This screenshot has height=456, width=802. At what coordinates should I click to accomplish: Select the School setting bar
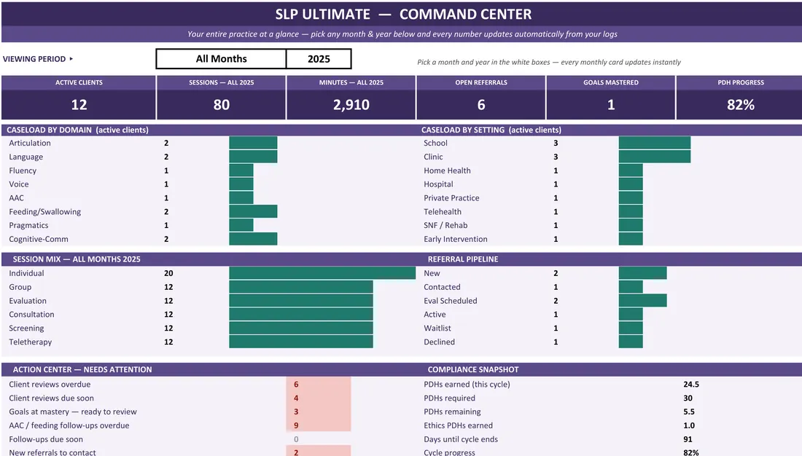[x=655, y=143]
